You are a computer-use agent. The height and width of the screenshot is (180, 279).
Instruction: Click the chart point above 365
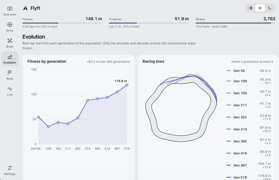tap(98, 99)
